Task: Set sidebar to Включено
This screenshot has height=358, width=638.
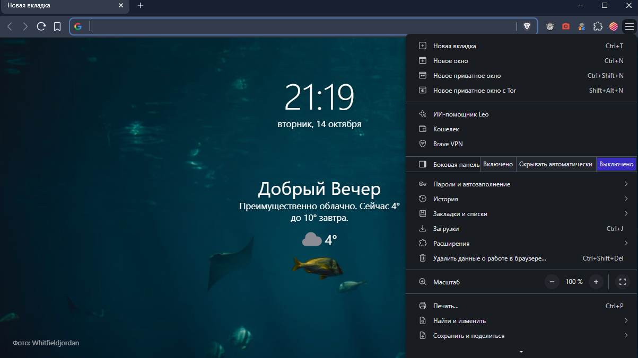Action: pos(498,164)
